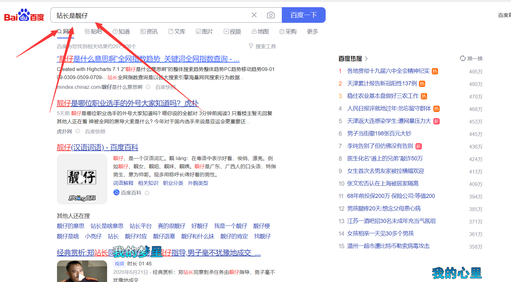Open the 靓仔(汉语词语) 百度百科 result
The width and height of the screenshot is (511, 282).
click(97, 147)
